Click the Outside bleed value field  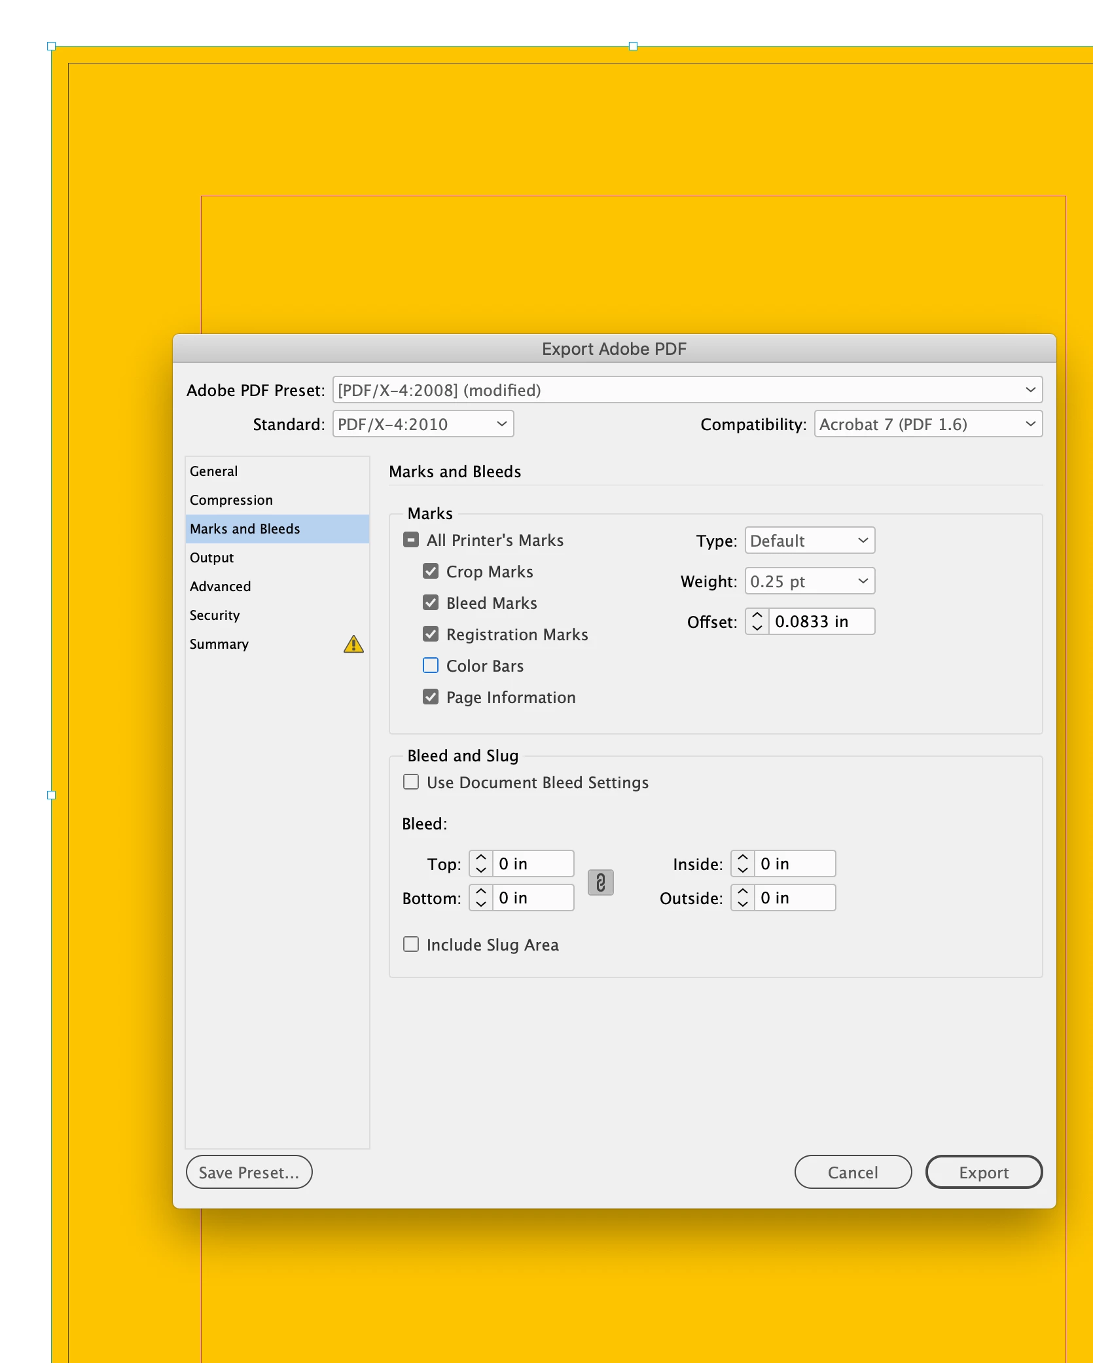click(795, 898)
